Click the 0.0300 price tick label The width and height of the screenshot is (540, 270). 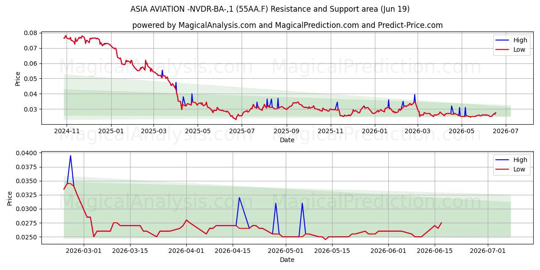tap(27, 209)
